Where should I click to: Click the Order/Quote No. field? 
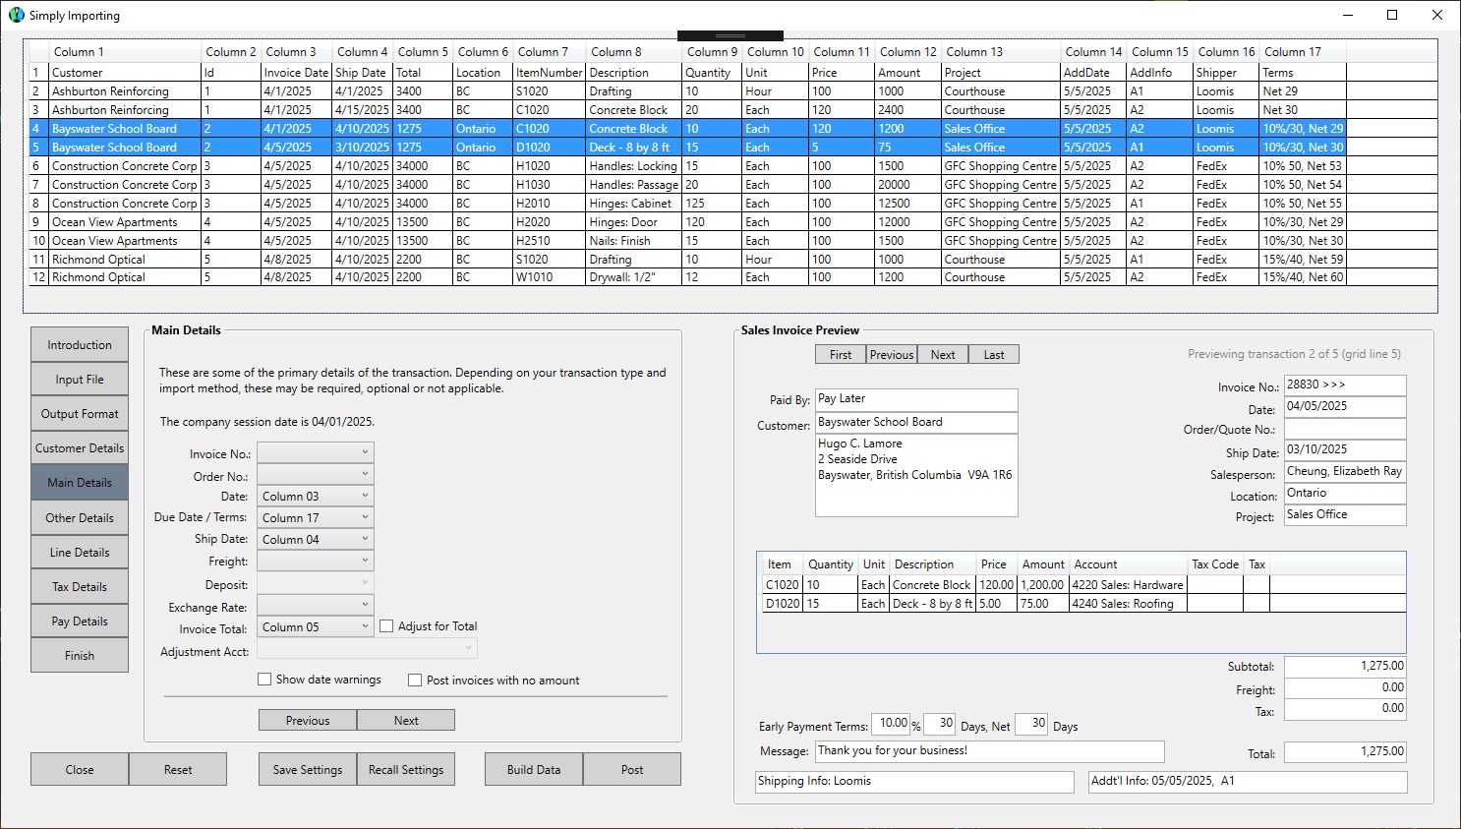coord(1345,429)
